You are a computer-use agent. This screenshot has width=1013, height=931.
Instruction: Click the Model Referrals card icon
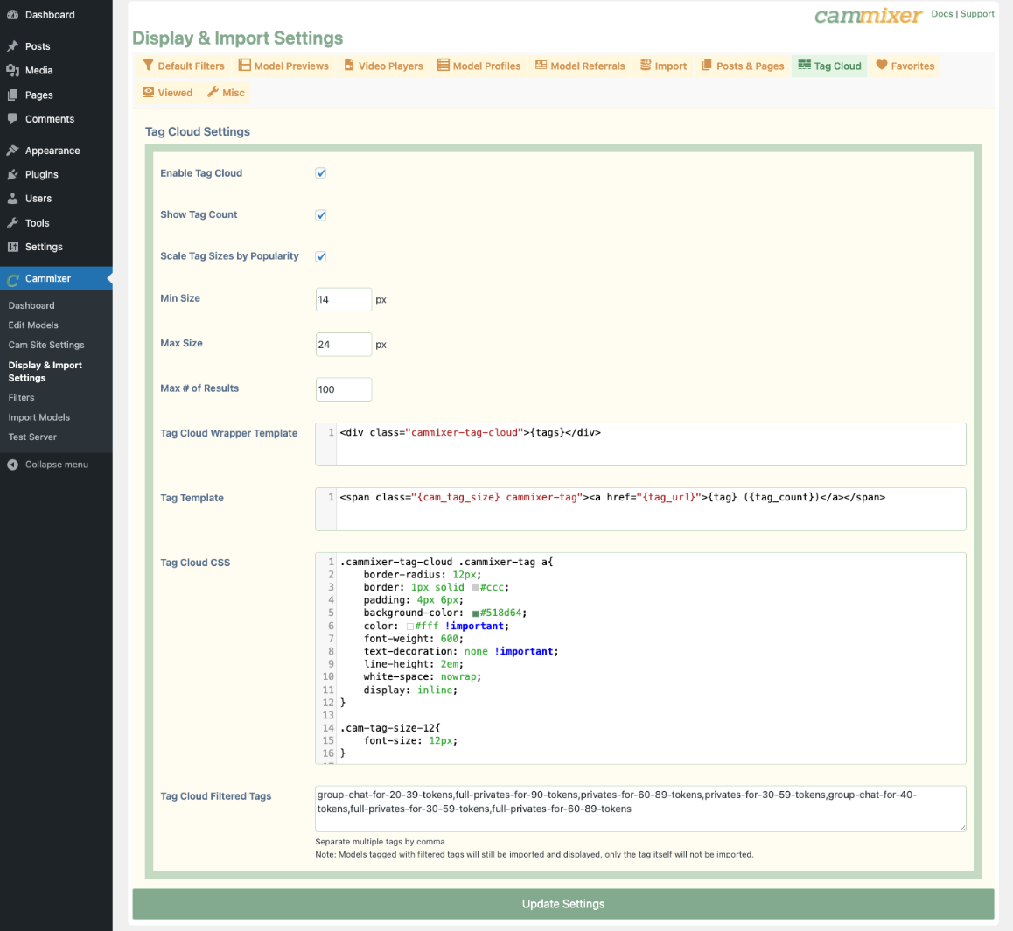tap(541, 65)
